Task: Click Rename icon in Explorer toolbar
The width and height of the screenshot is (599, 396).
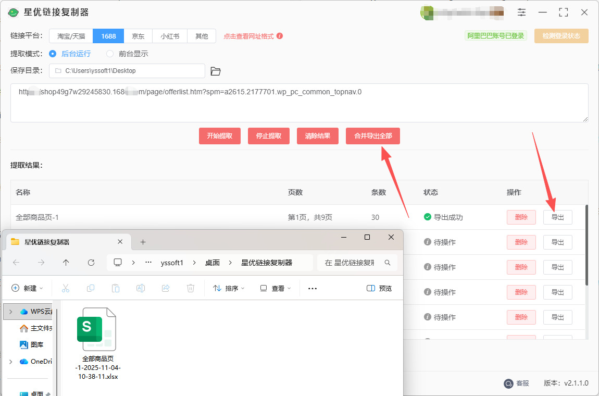Action: [141, 288]
